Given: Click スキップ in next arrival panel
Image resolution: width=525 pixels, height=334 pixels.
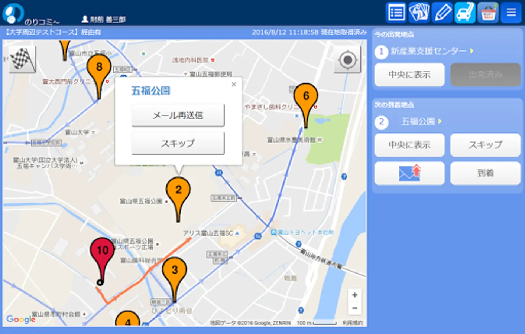Looking at the screenshot, I should tap(485, 145).
